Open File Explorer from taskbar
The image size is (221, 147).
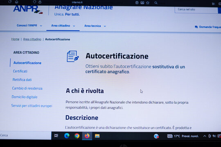[97, 136]
